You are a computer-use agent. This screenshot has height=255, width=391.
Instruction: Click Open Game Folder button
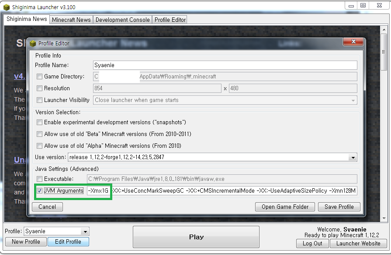coord(285,207)
